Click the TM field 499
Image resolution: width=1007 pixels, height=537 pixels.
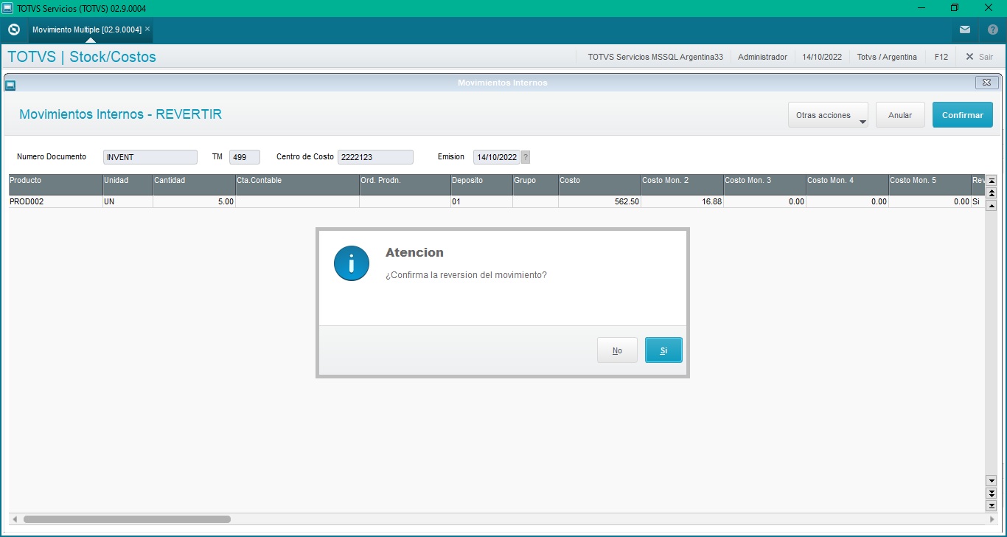click(x=245, y=157)
